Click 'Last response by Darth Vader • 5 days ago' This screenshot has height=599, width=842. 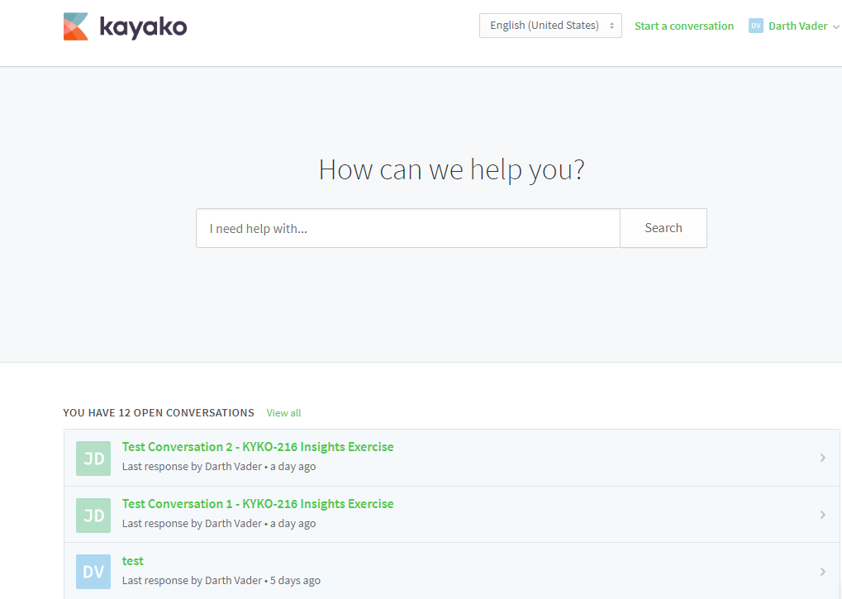(x=221, y=580)
